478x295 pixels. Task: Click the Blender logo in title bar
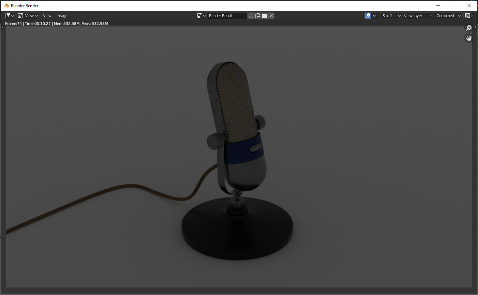click(x=6, y=5)
